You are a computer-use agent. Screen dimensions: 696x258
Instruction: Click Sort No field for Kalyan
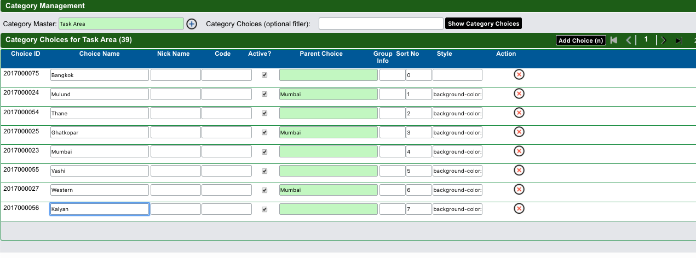point(419,209)
